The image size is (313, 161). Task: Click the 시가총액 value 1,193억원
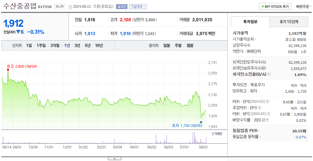297,33
